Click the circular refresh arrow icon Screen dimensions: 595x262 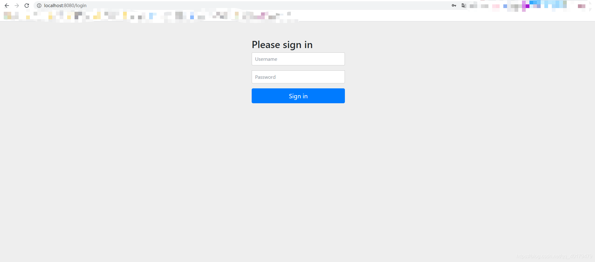27,6
